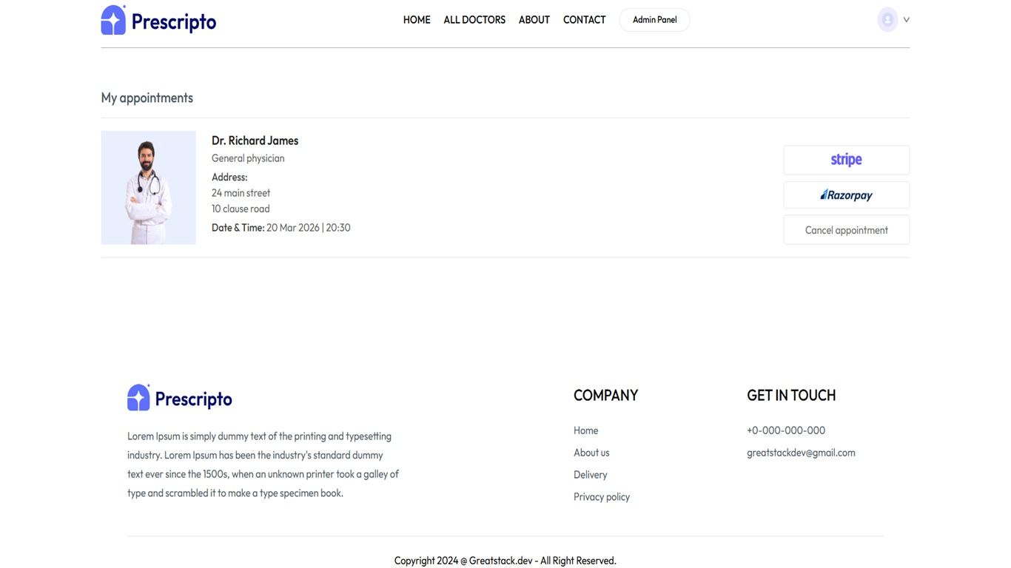Screen dimensions: 1011x568
Task: Go to the HOME menu item
Action: point(417,20)
